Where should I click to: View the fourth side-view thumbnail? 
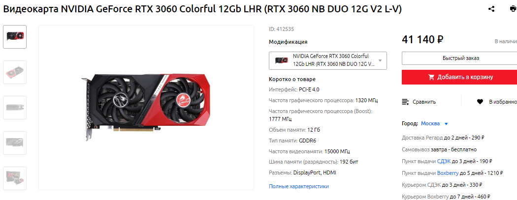[x=15, y=143]
